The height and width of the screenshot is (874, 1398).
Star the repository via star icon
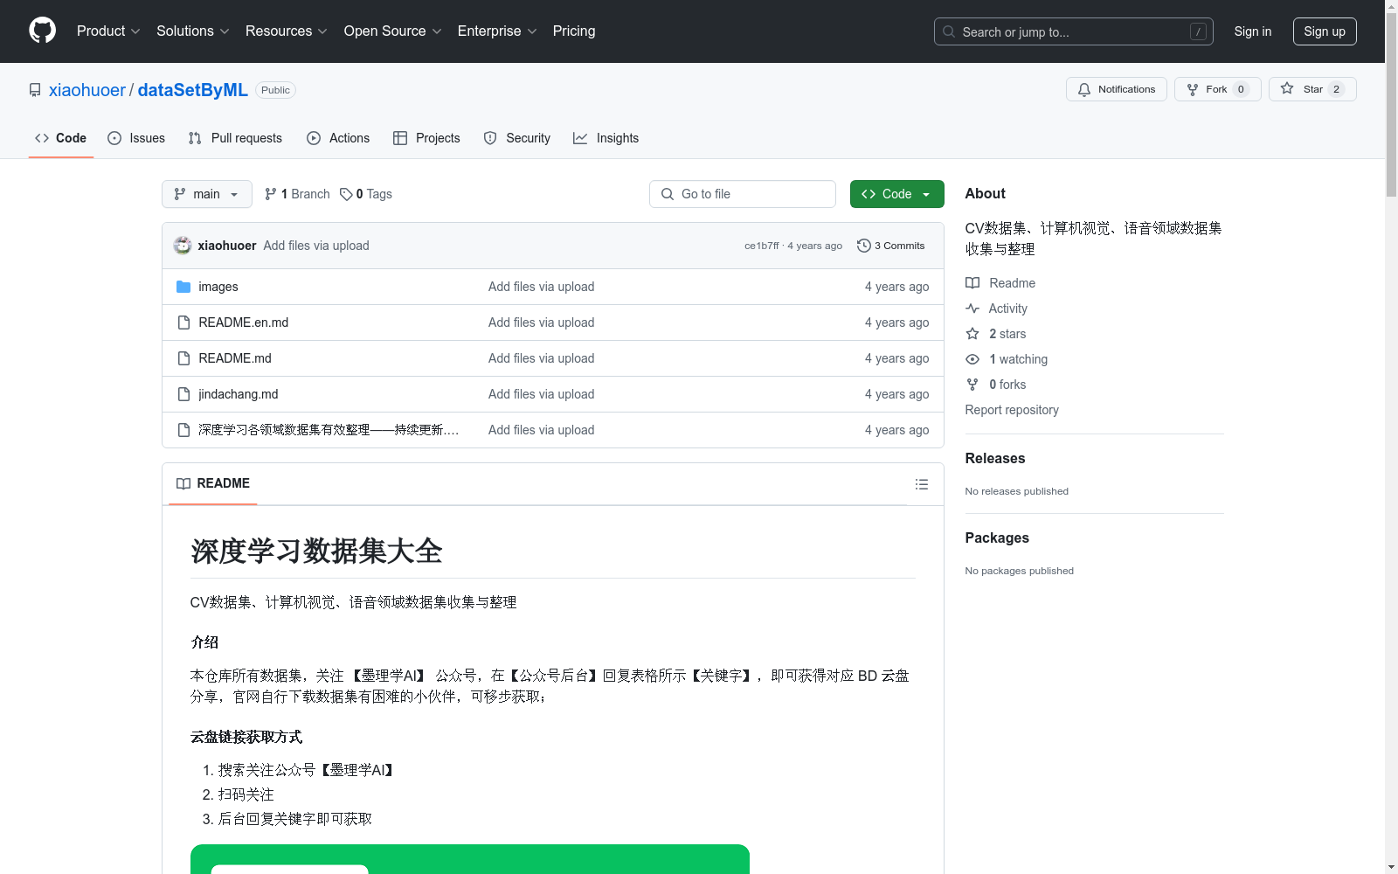[x=1287, y=88]
